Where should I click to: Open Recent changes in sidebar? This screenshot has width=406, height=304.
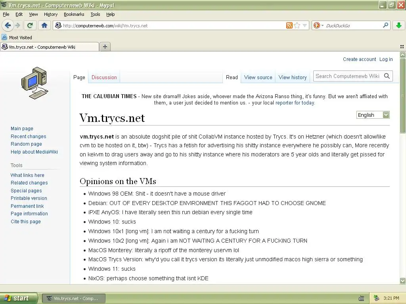(28, 136)
